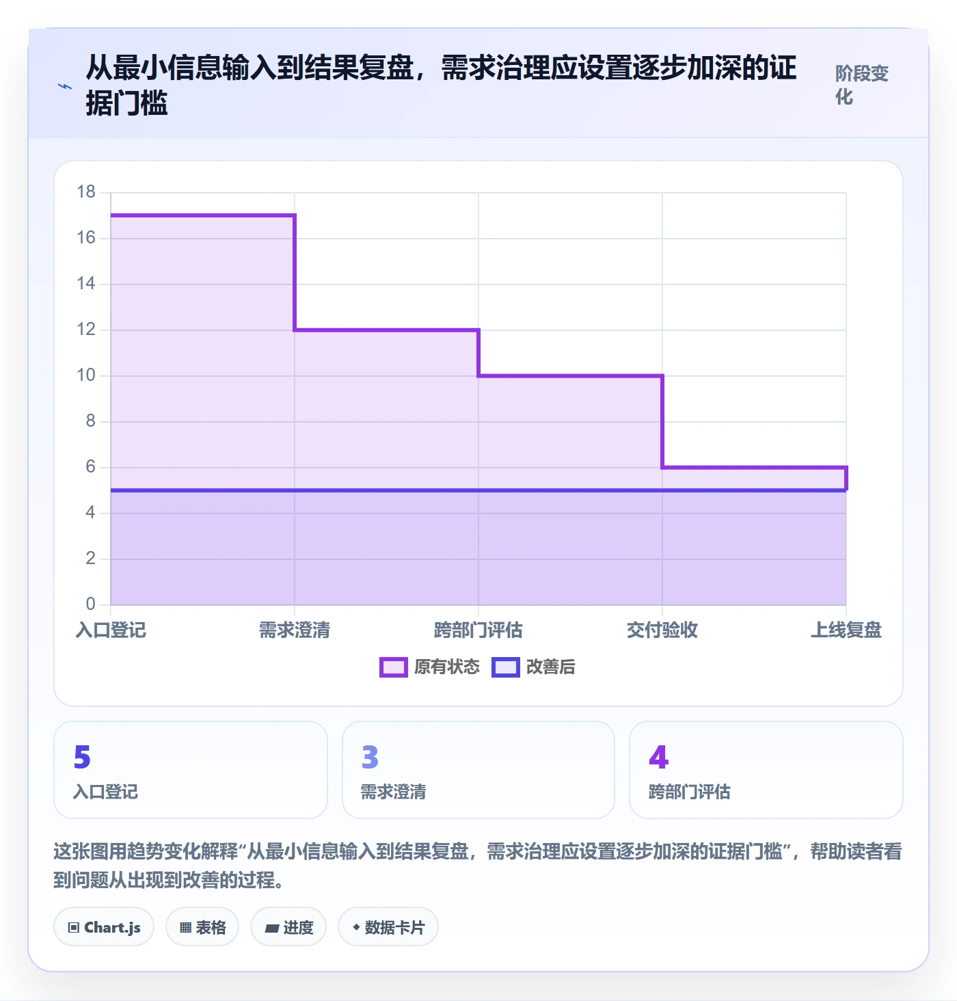
Task: Select the 表格 tag chip
Action: [202, 927]
